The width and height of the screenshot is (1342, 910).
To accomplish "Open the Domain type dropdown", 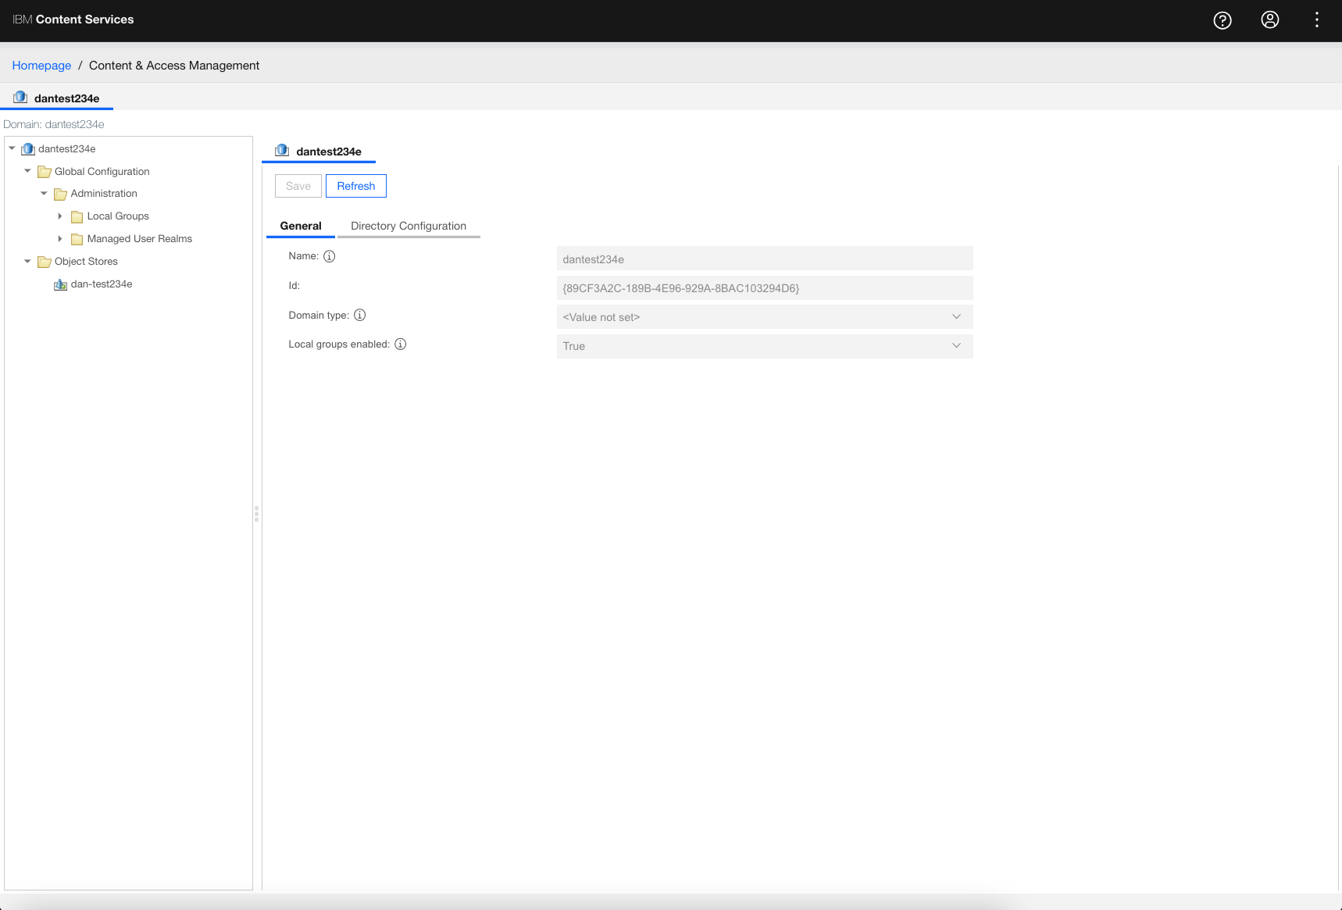I will tap(765, 317).
